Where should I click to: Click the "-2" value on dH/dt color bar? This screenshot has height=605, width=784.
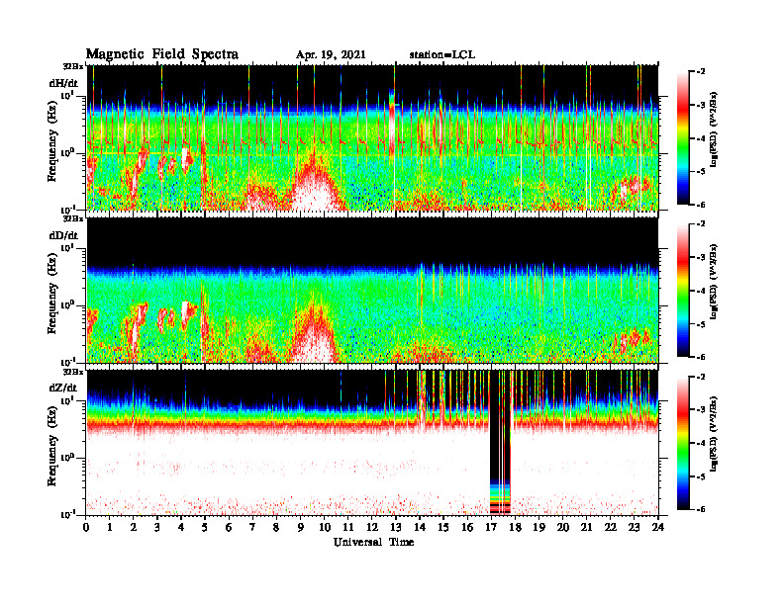click(x=700, y=72)
